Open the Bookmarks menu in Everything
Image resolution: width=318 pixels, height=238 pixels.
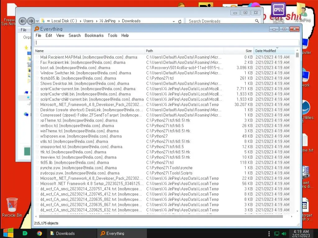[94, 35]
